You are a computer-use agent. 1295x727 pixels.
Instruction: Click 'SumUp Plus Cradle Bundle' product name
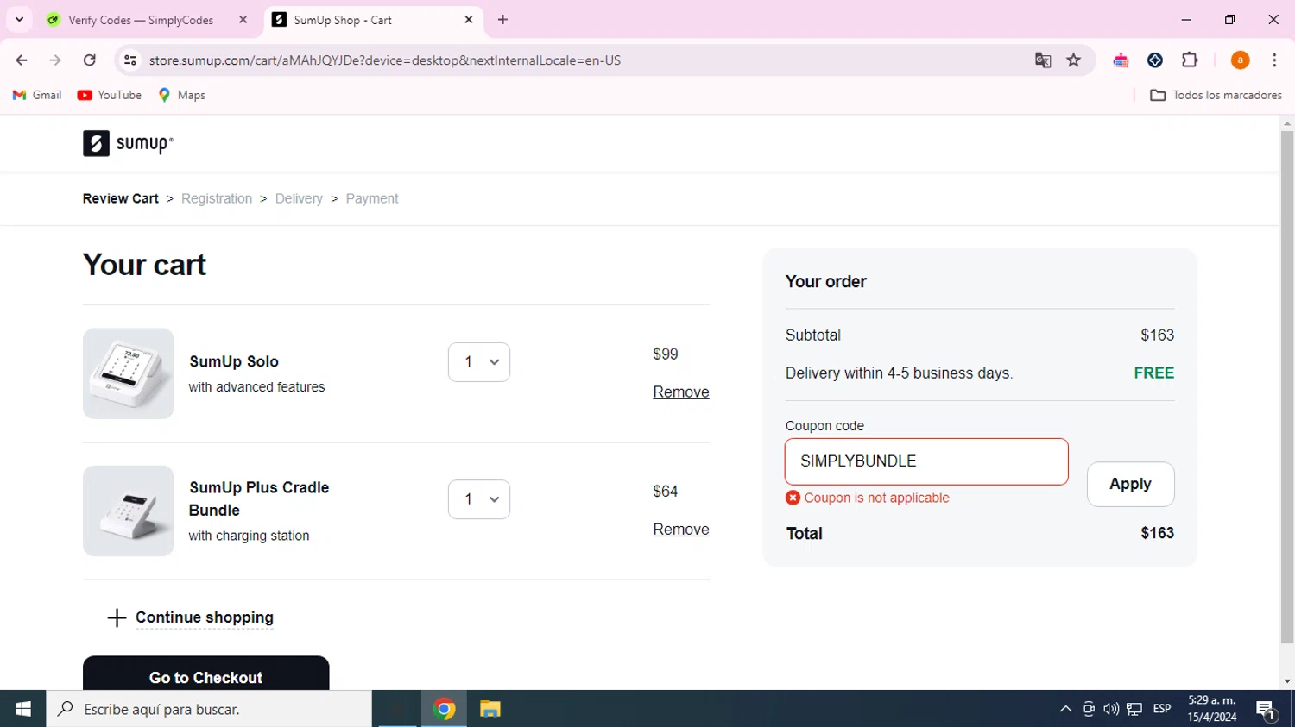pyautogui.click(x=259, y=498)
